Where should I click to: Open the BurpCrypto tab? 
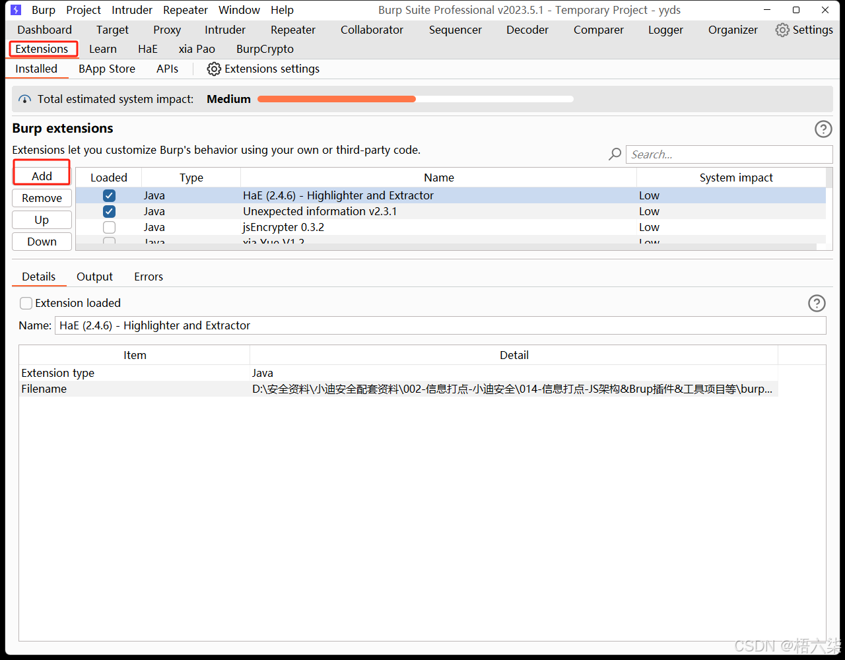coord(265,49)
